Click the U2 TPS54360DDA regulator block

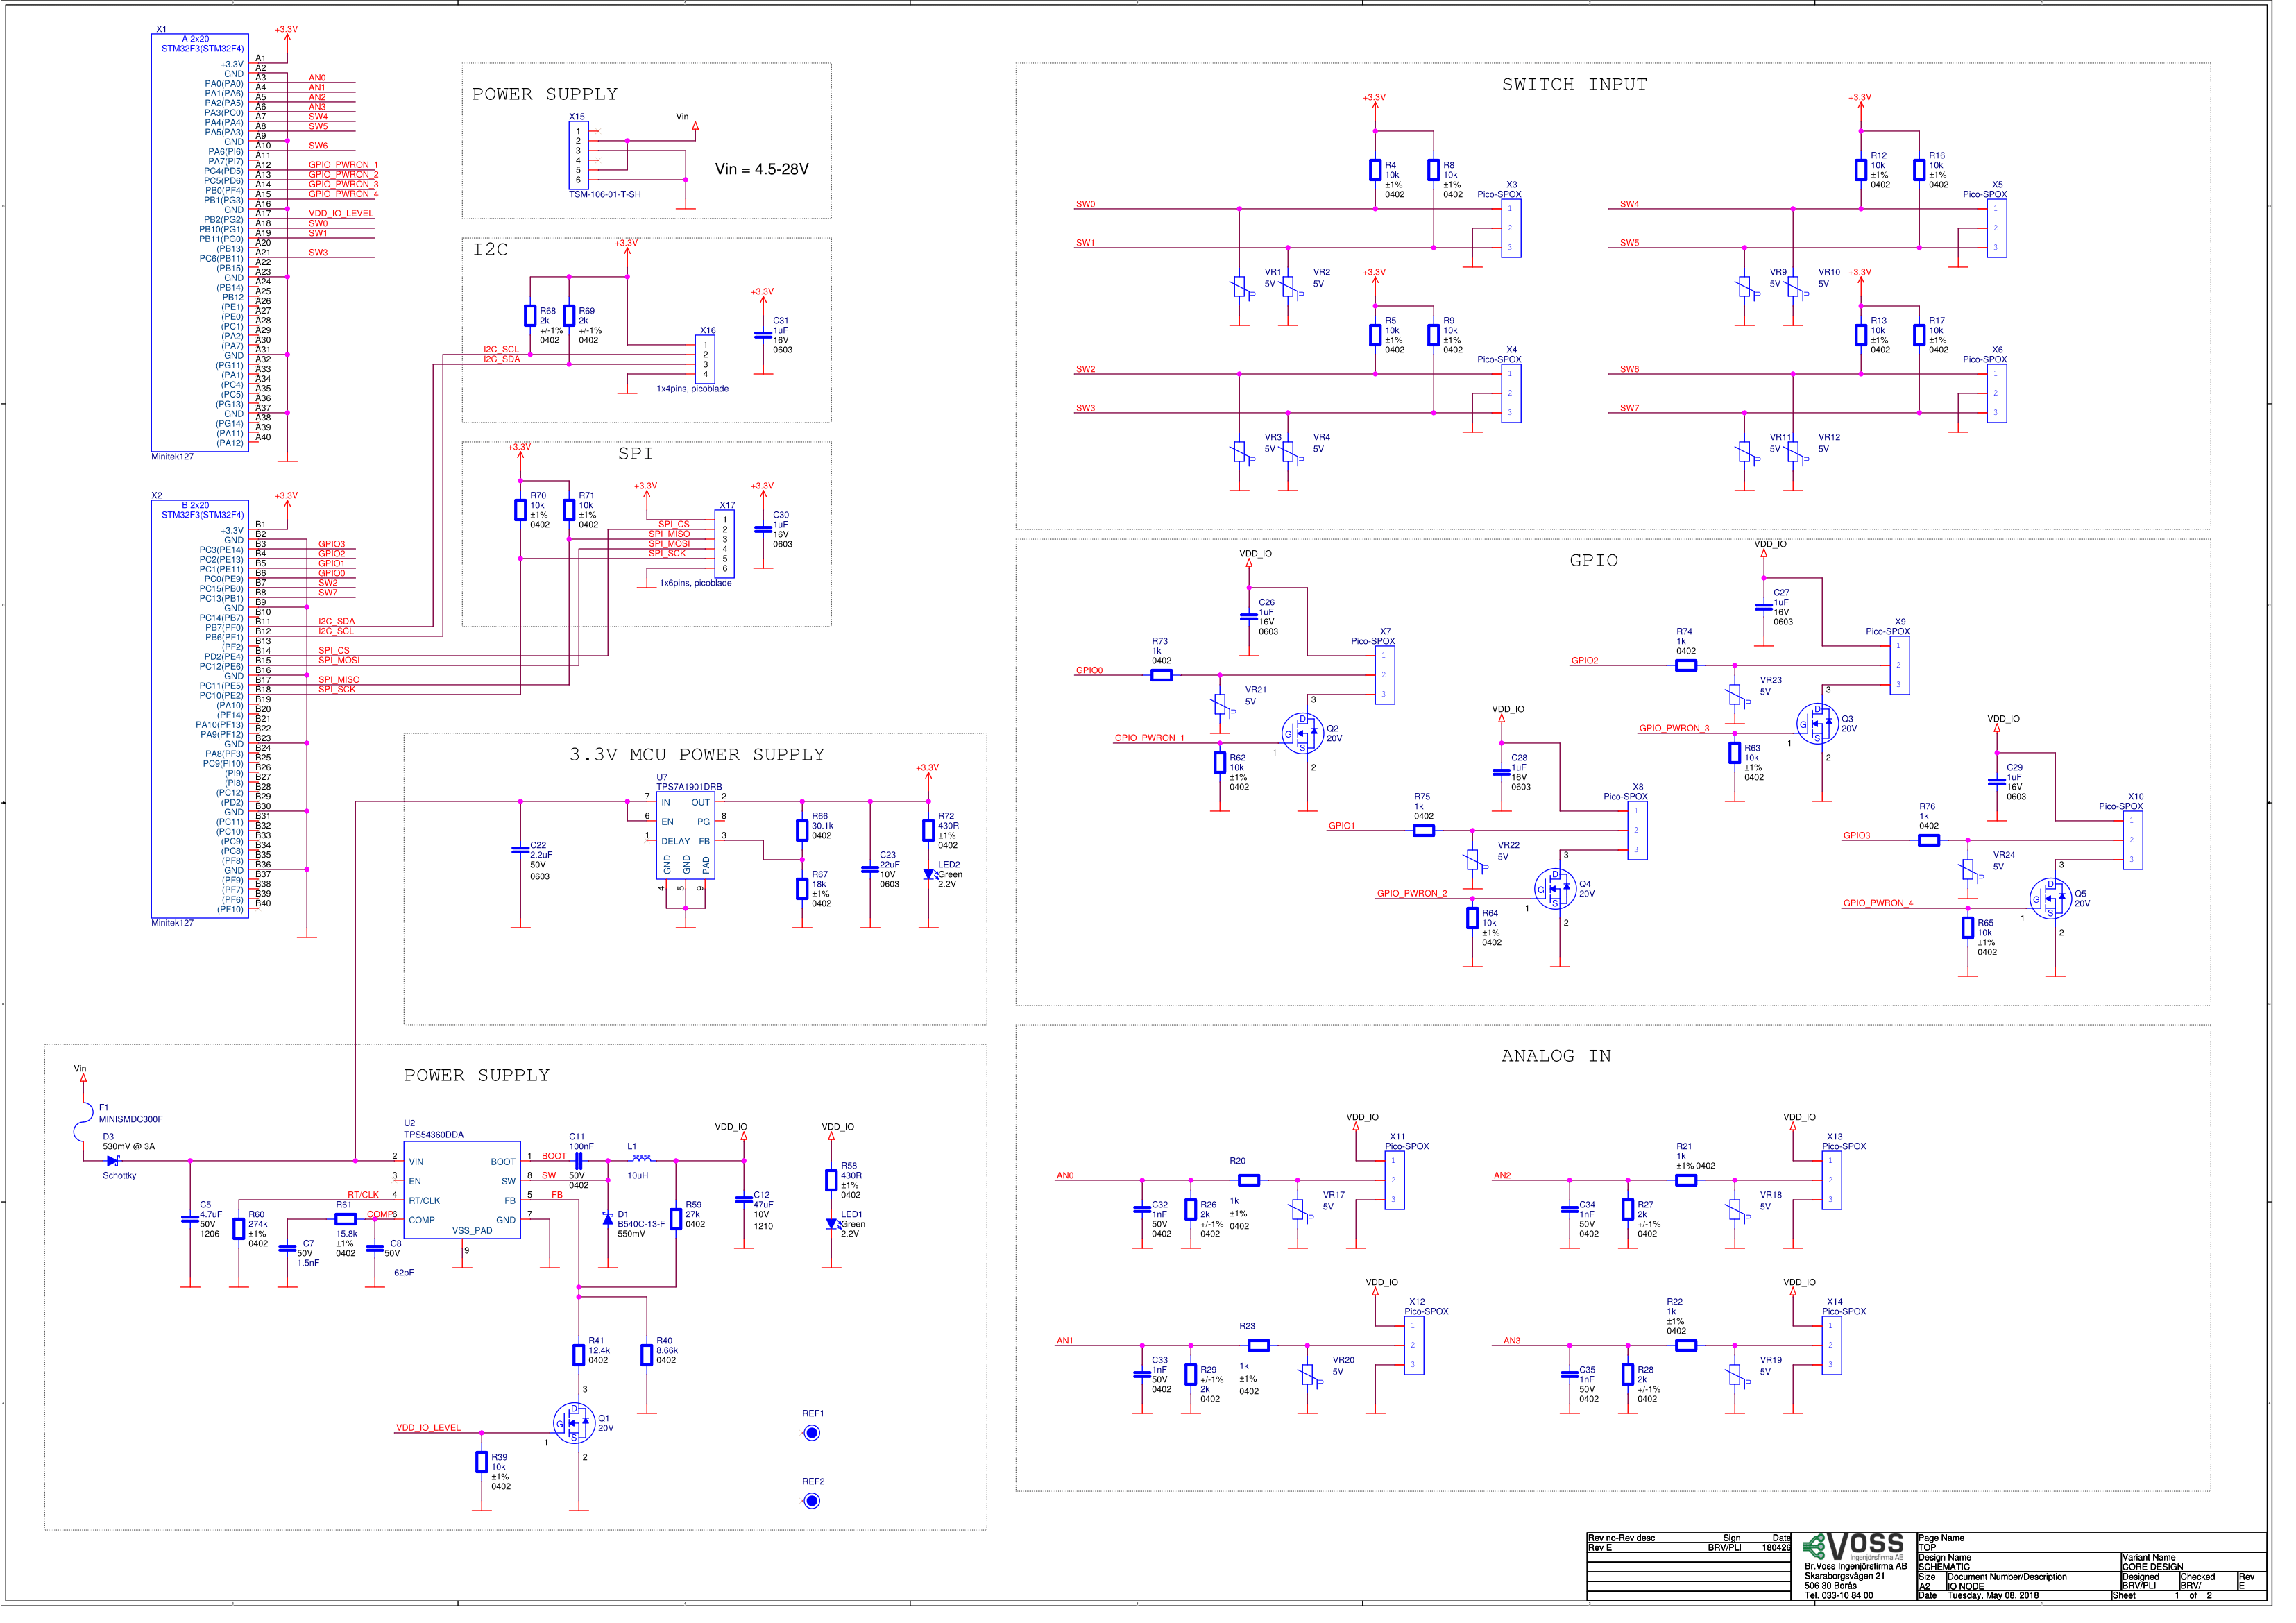pos(466,1202)
